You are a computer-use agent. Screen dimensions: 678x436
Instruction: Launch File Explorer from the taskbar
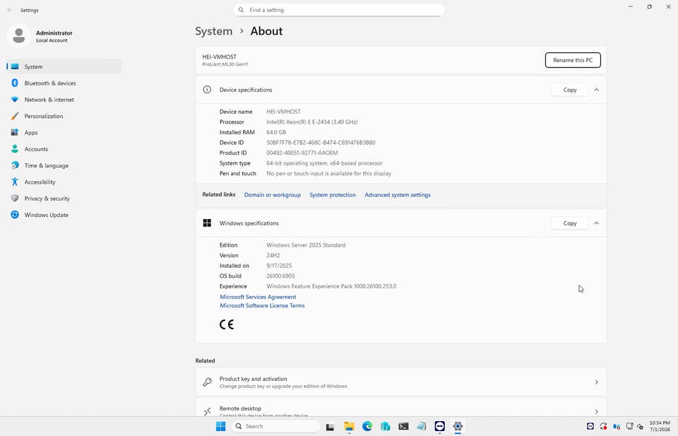349,427
